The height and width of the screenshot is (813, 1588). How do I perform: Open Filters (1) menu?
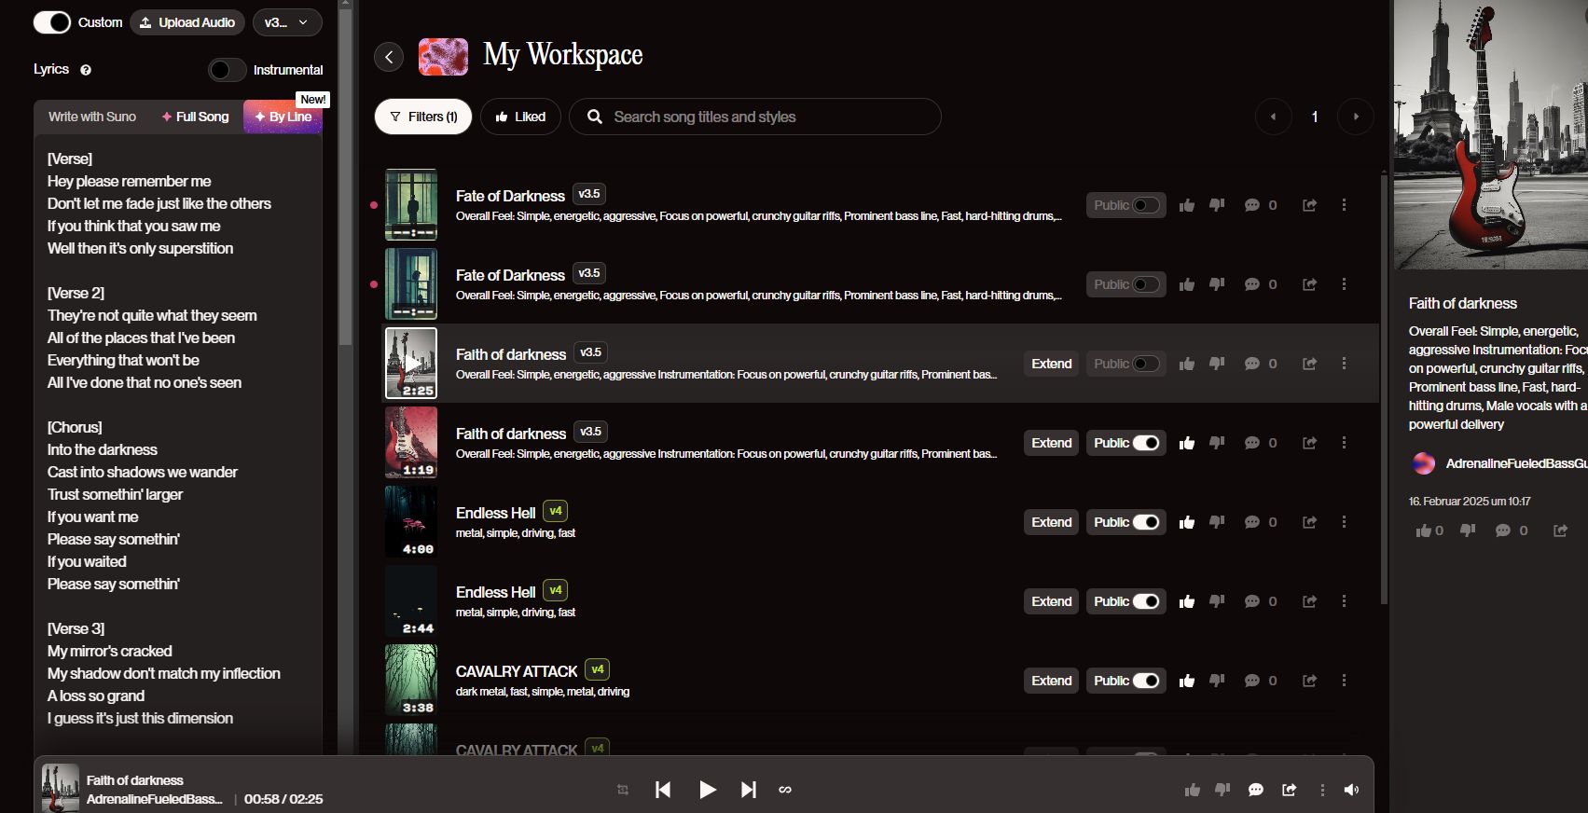coord(423,117)
